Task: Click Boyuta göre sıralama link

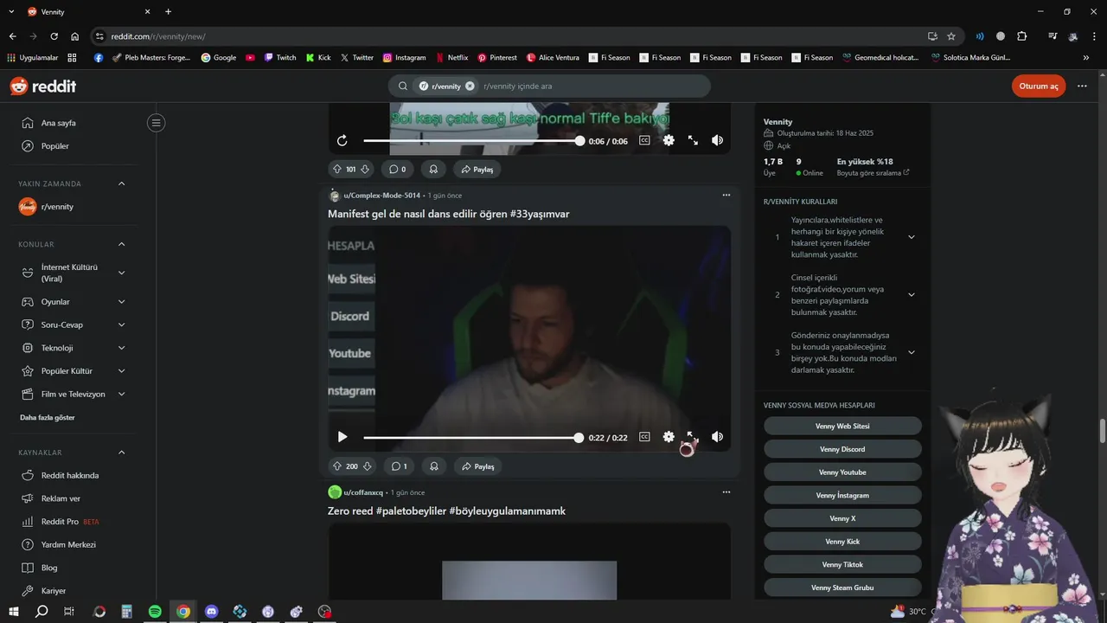Action: click(x=873, y=173)
